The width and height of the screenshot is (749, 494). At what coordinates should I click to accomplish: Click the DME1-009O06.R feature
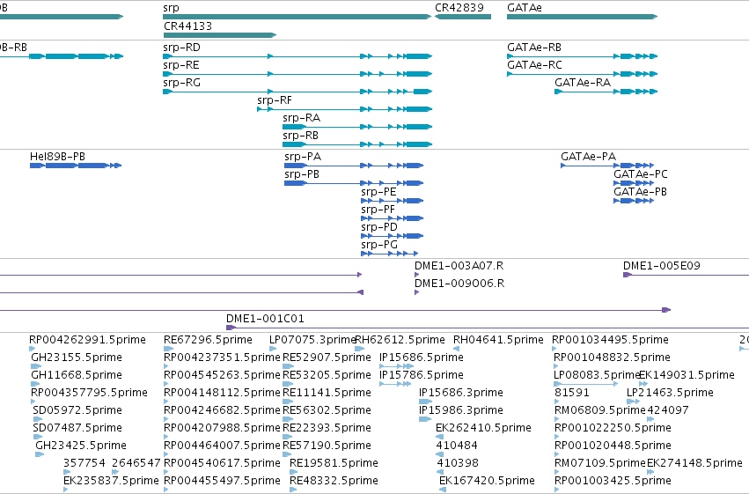[x=417, y=292]
